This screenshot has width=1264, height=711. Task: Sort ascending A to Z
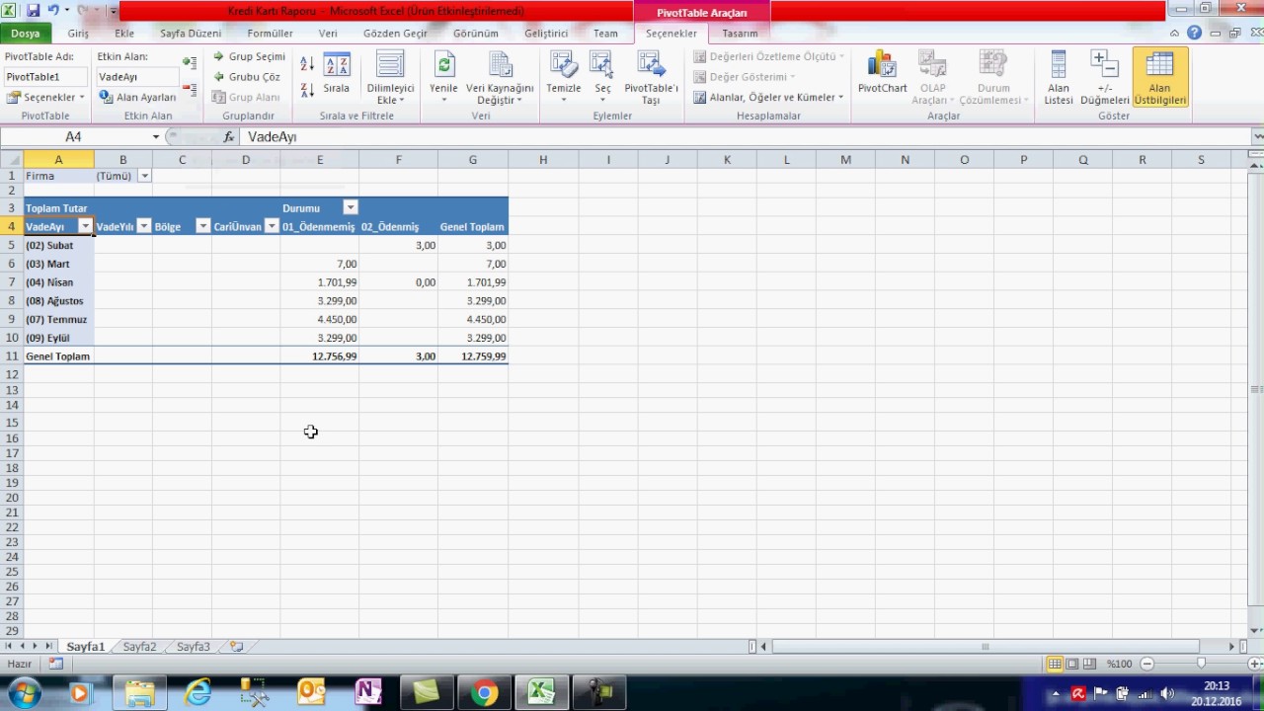pos(307,64)
